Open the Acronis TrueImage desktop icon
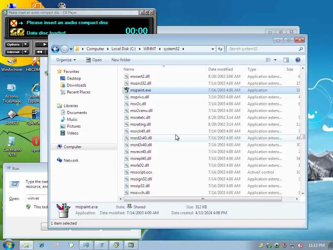 [x=12, y=93]
